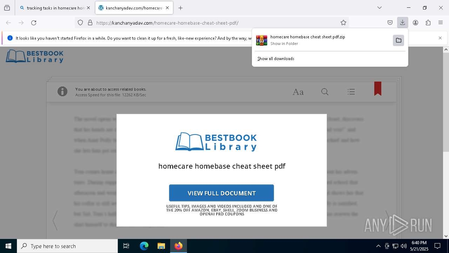Click BestBook Library logo in the popup
The image size is (449, 253).
point(216,142)
